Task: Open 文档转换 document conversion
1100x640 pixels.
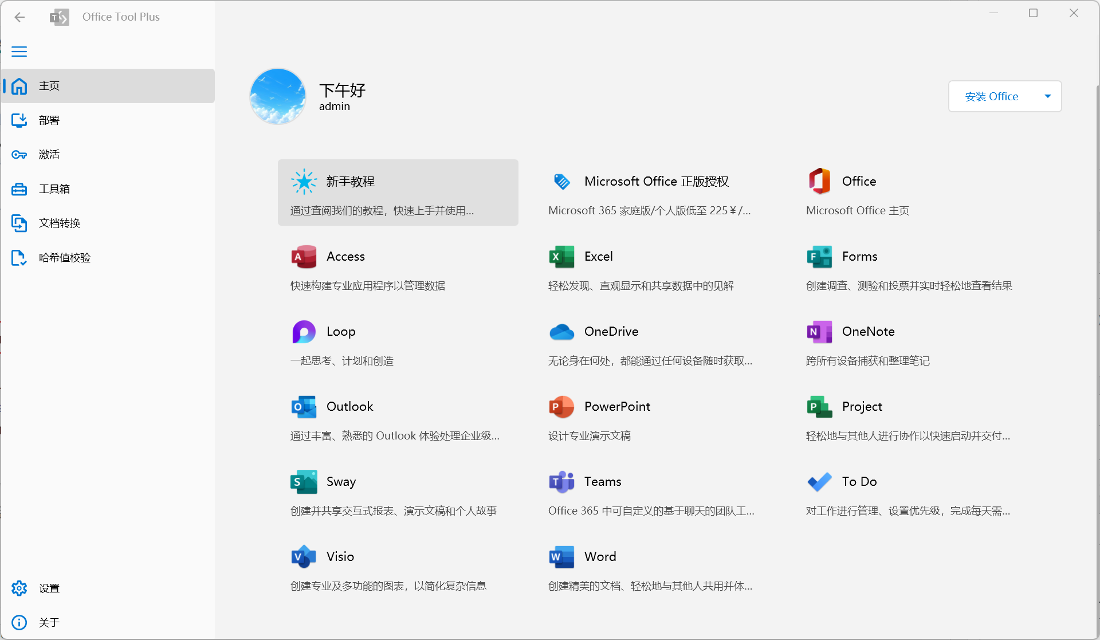Action: coord(108,223)
